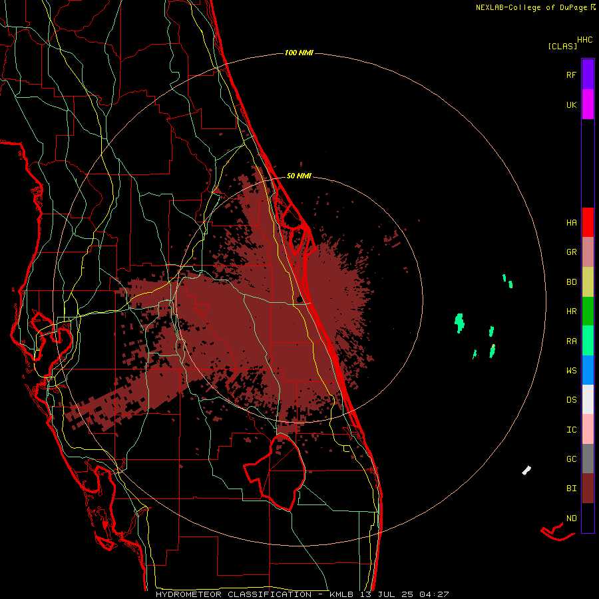Click the WS blue legend swatch
The image size is (599, 599).
click(x=588, y=370)
